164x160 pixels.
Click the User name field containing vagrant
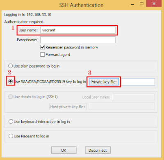tap(78, 30)
